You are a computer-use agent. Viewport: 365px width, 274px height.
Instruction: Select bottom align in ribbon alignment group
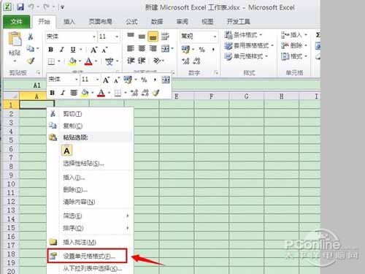[x=153, y=37]
